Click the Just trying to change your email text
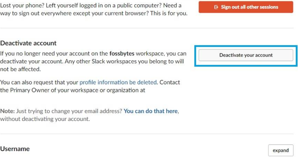 [x=69, y=111]
